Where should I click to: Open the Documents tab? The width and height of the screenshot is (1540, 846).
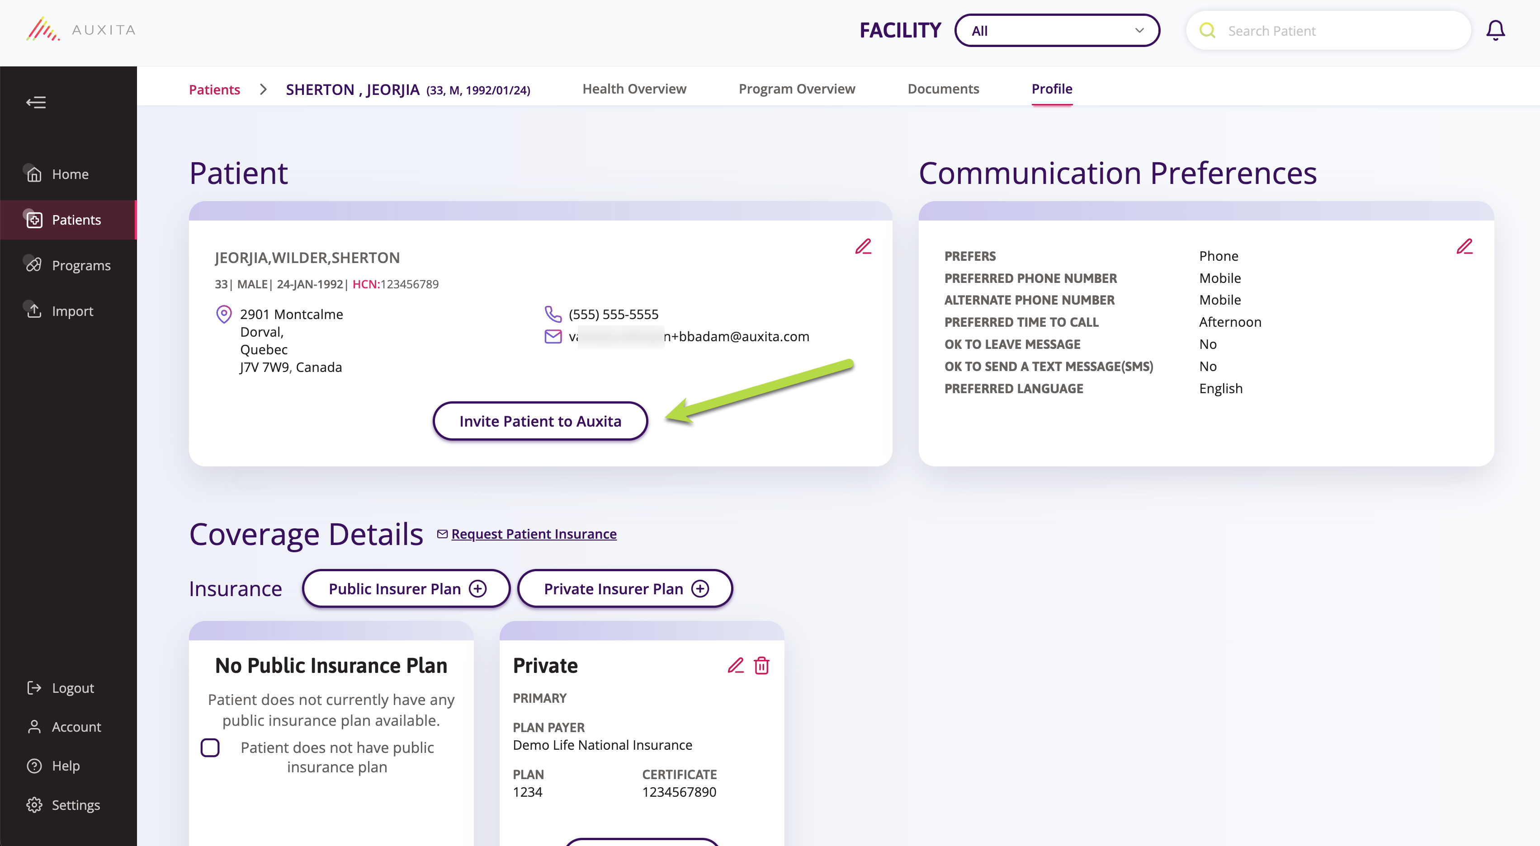pyautogui.click(x=943, y=89)
